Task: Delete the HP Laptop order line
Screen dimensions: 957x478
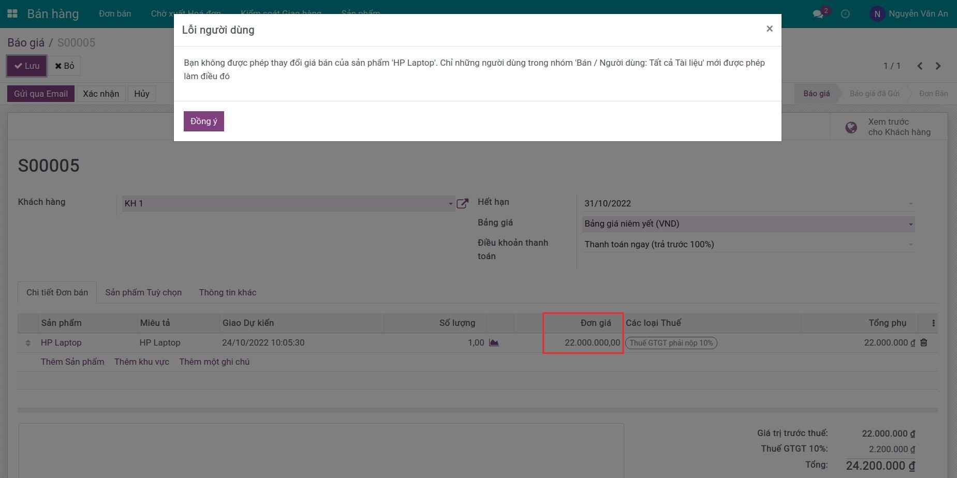Action: 924,342
